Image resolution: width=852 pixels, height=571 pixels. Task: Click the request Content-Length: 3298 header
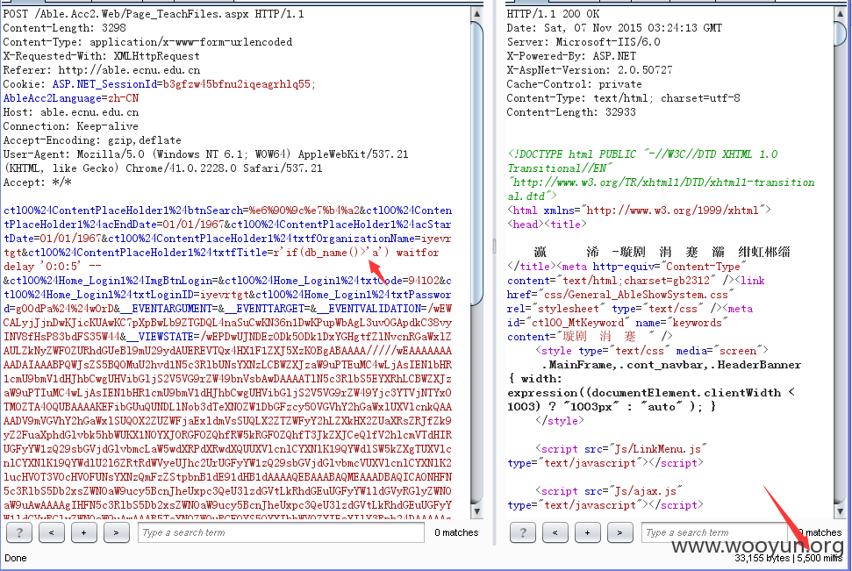click(x=65, y=28)
